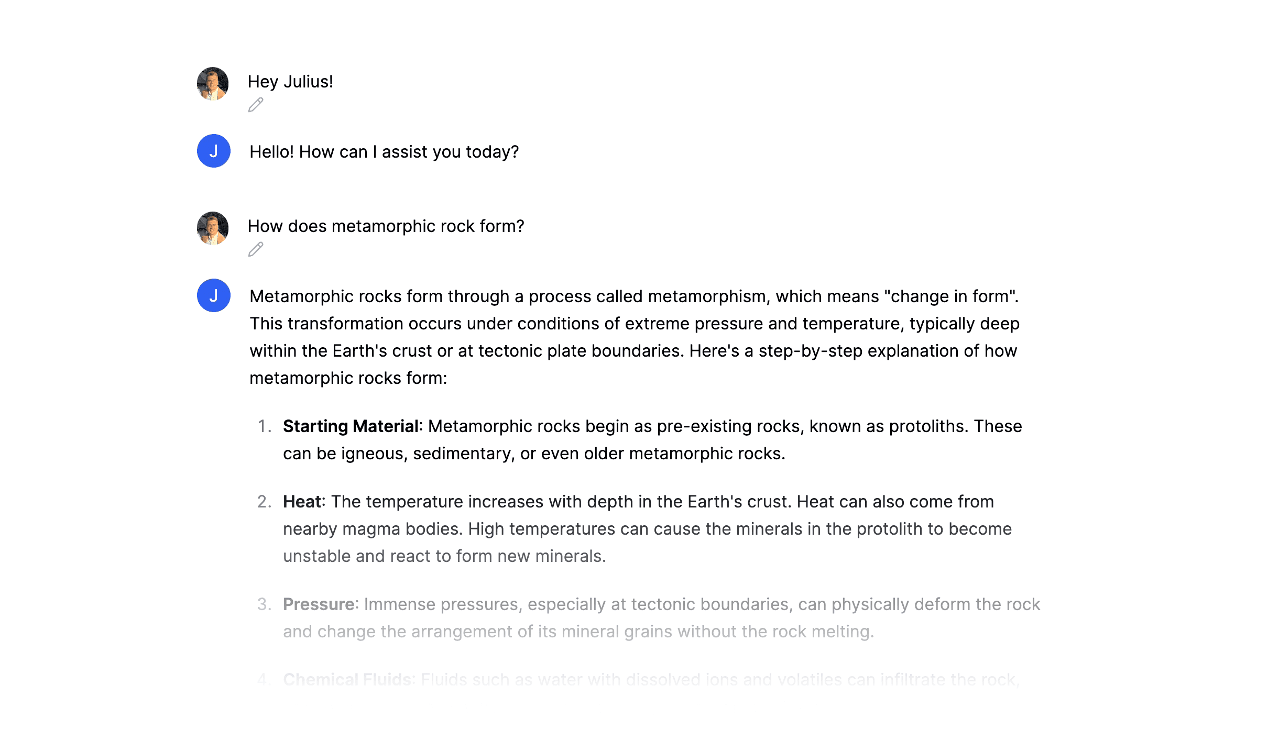Image resolution: width=1268 pixels, height=729 pixels.
Task: Click the "Hey Julius!" message text
Action: [x=290, y=82]
